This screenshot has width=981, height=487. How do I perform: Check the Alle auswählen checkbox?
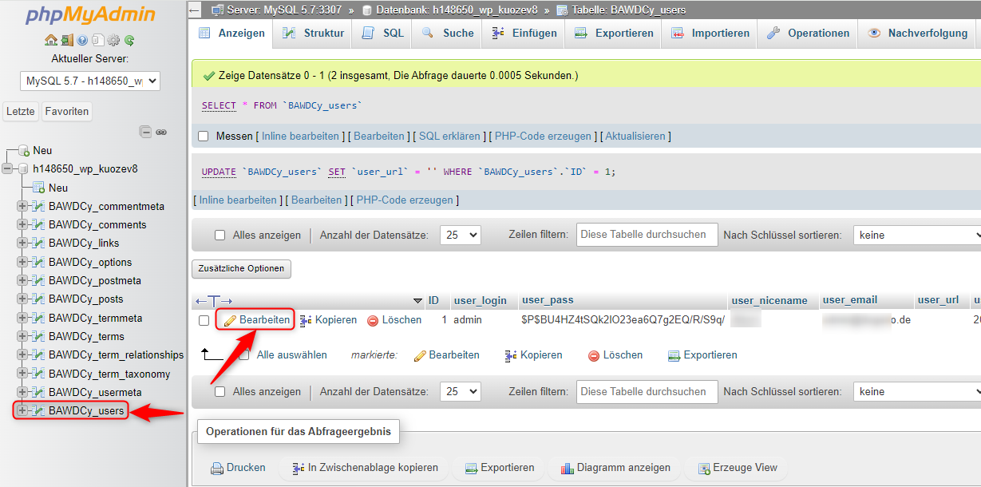click(244, 355)
